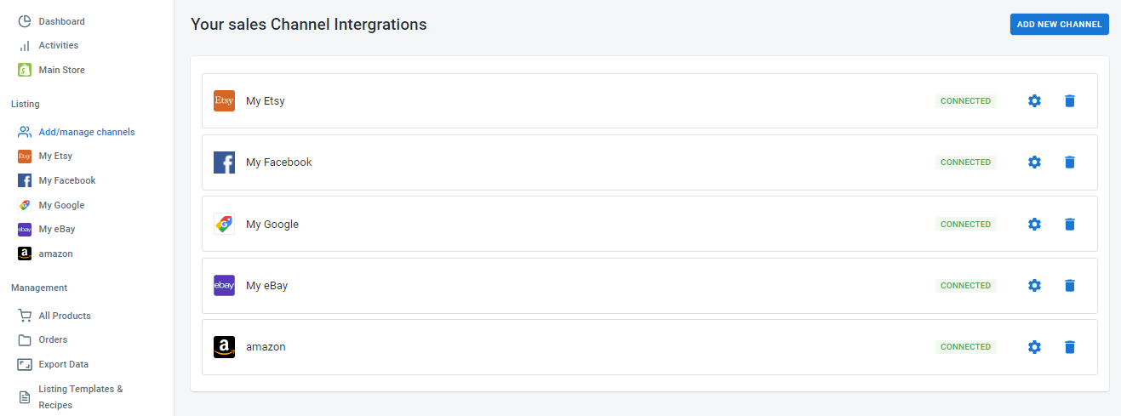The height and width of the screenshot is (416, 1121).
Task: Open settings gear for amazon channel
Action: (1034, 347)
